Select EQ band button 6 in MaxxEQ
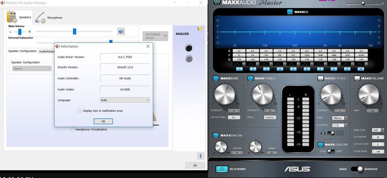The width and height of the screenshot is (387, 178). pyautogui.click(x=307, y=69)
